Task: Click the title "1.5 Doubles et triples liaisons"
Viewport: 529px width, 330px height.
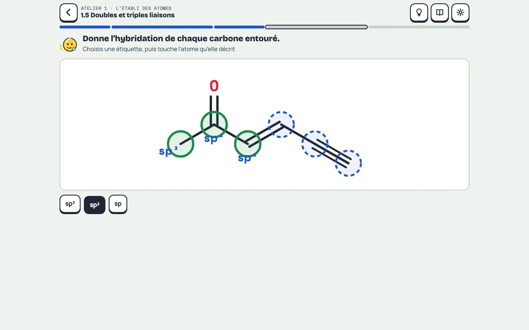Action: pyautogui.click(x=128, y=15)
